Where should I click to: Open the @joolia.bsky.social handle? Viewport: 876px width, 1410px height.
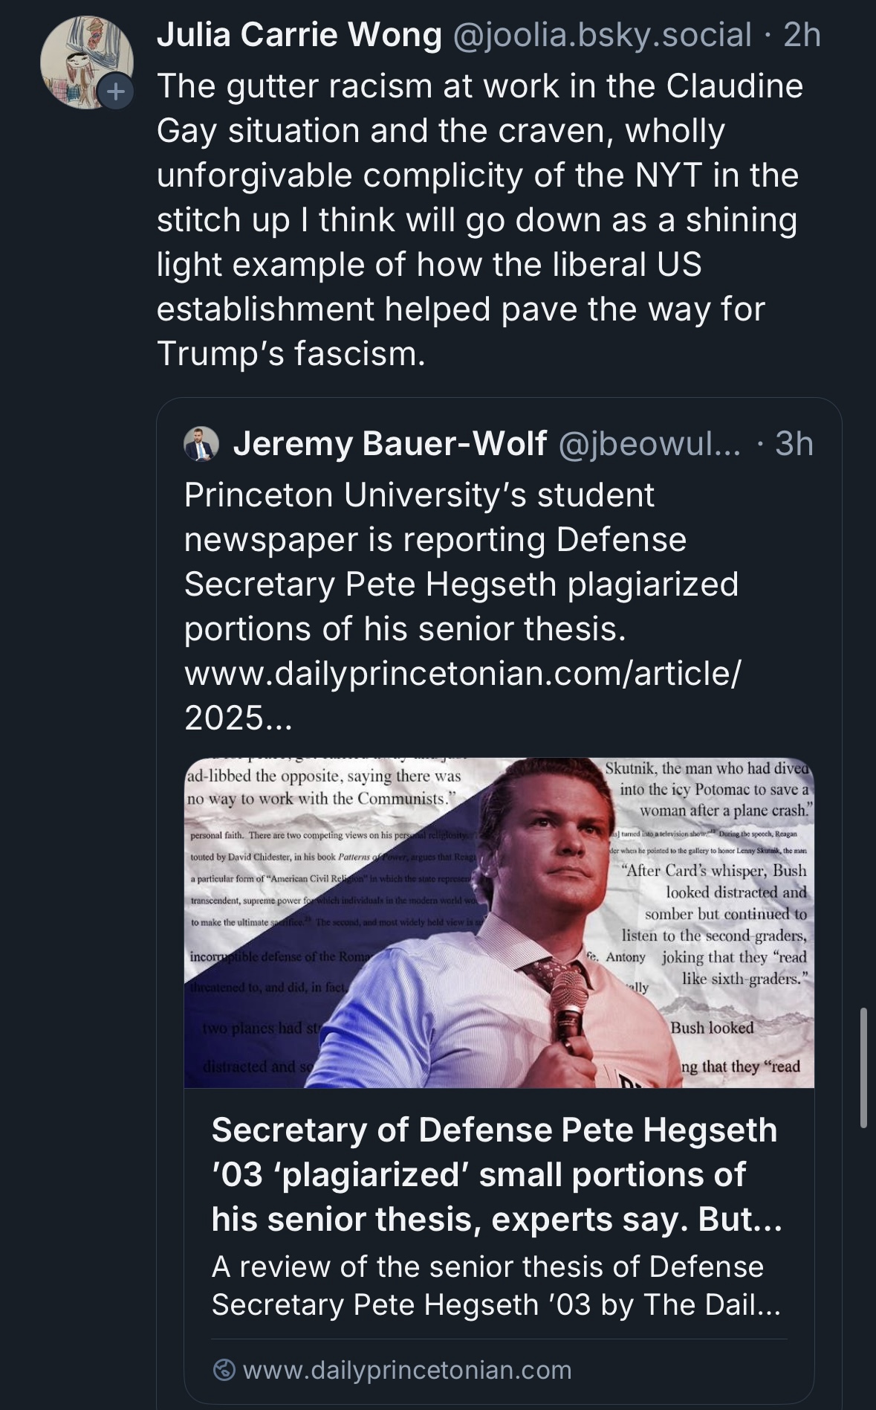tap(602, 35)
